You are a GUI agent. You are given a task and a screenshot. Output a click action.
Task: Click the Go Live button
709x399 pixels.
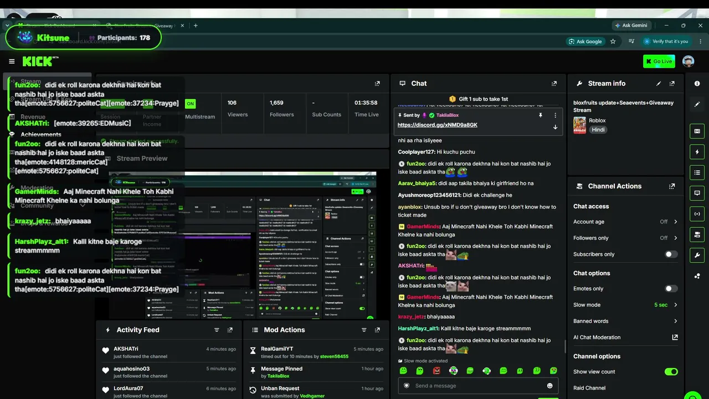(x=659, y=62)
